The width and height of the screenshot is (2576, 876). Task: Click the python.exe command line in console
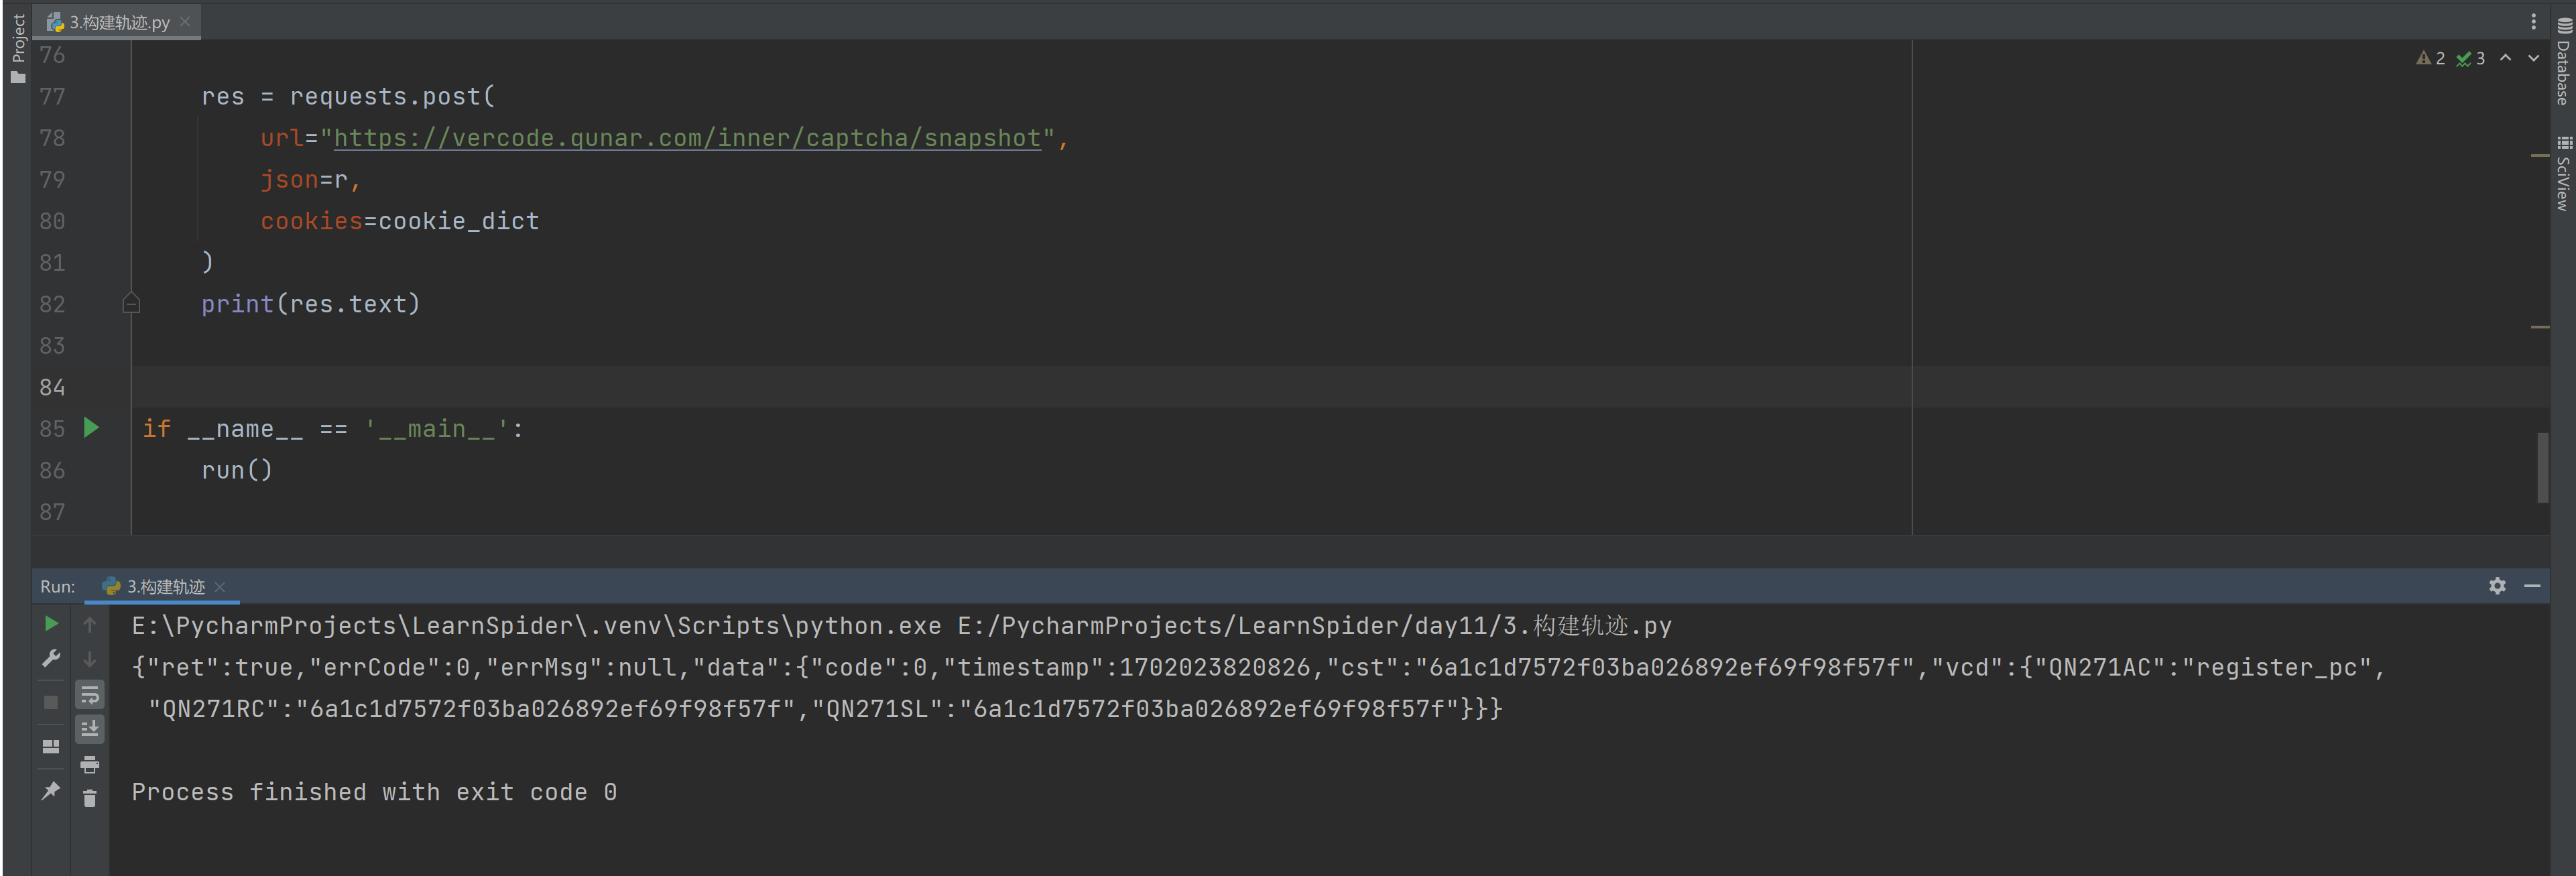click(x=901, y=626)
